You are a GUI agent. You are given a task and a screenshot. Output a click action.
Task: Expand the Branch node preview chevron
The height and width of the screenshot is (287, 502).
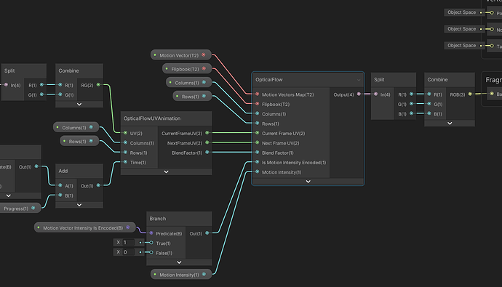179,262
